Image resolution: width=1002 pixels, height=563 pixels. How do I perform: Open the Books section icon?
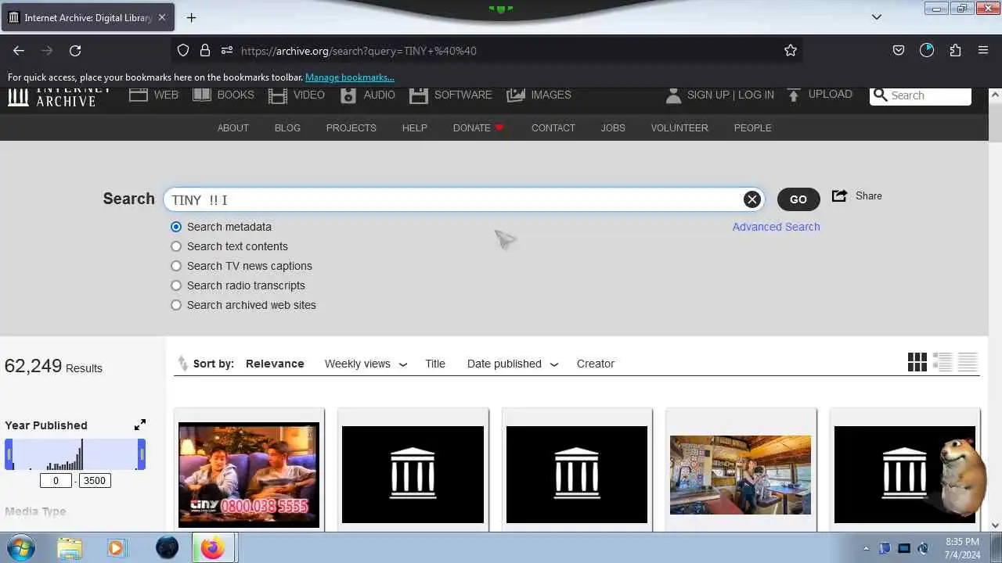(202, 95)
